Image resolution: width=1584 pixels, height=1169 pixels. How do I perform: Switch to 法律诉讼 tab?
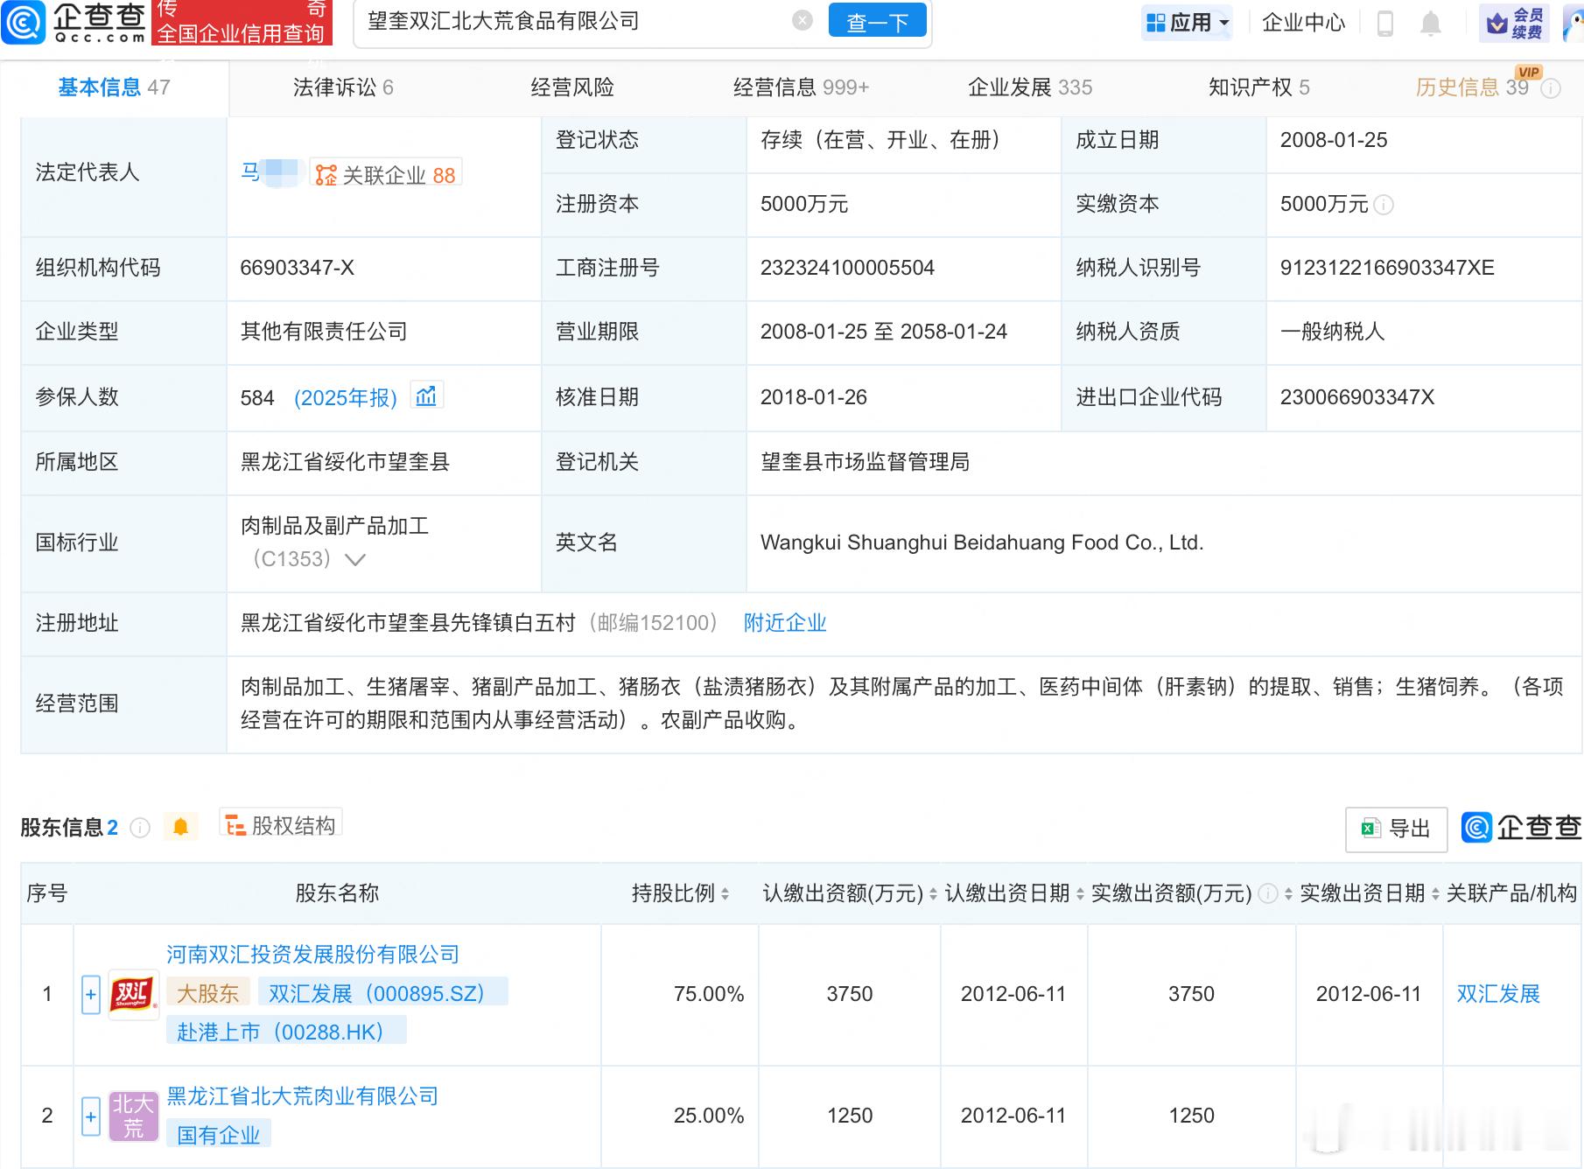pyautogui.click(x=343, y=87)
